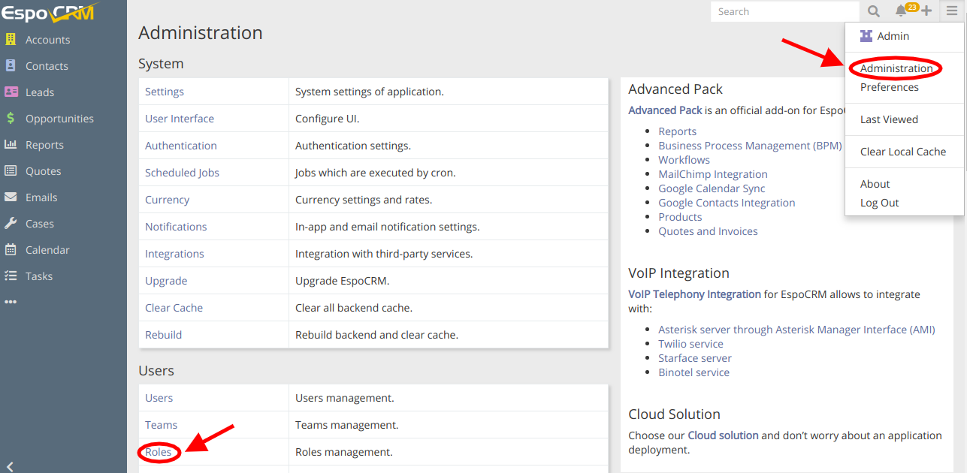Click the Google Contacts Integration link
This screenshot has height=473, width=967.
727,203
